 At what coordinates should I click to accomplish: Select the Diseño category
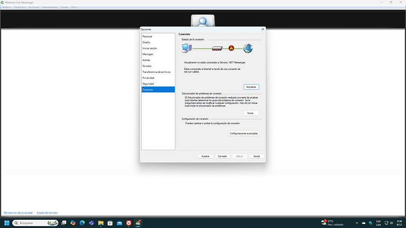click(158, 42)
